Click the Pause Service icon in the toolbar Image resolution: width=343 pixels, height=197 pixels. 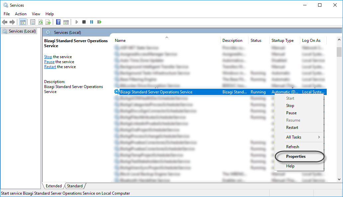pos(92,22)
